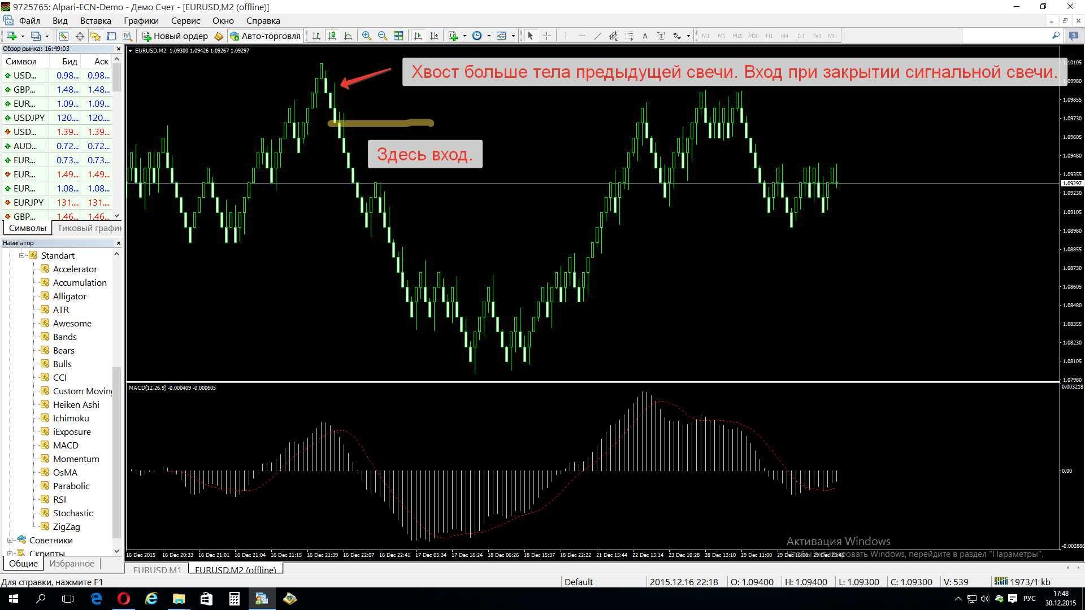Click the Navigator vertical scrollbar

(x=117, y=452)
